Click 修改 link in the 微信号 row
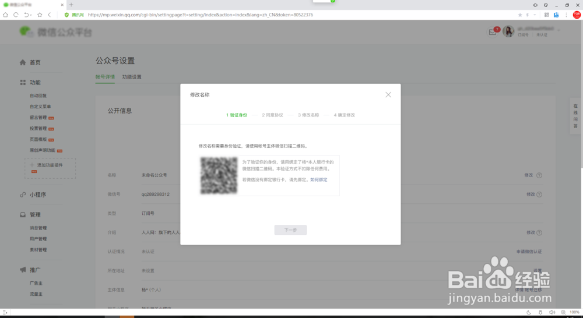583x318 pixels. point(531,195)
